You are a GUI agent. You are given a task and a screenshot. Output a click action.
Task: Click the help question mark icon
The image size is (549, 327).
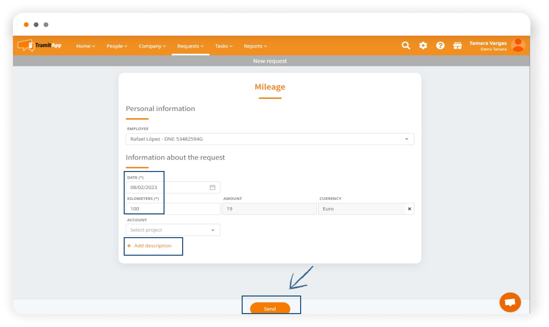coord(440,45)
